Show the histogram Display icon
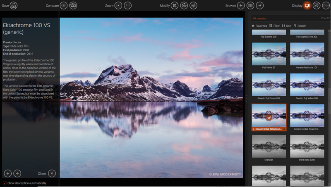 [326, 5]
